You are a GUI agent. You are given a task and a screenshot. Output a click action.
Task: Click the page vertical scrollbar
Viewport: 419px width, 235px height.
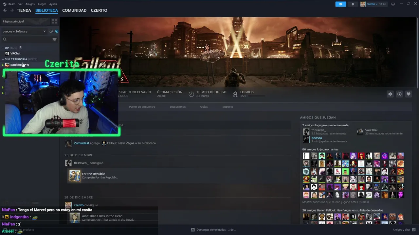pyautogui.click(x=418, y=52)
